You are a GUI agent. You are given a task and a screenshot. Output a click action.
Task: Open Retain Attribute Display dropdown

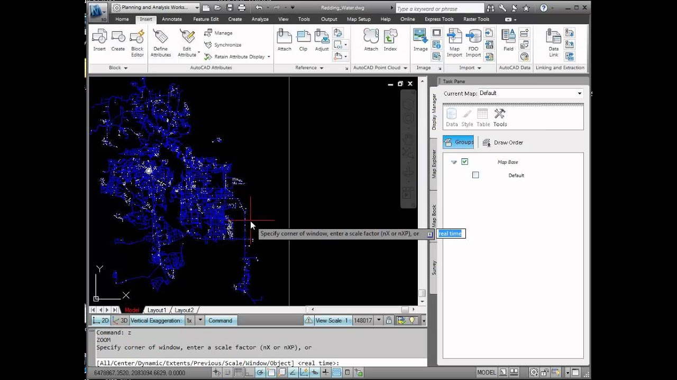[x=269, y=56]
